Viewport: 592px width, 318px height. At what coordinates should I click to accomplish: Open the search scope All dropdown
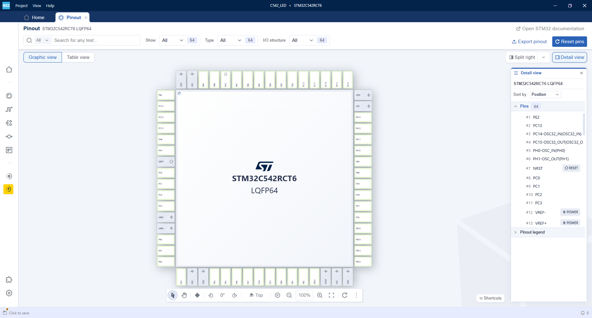point(43,40)
